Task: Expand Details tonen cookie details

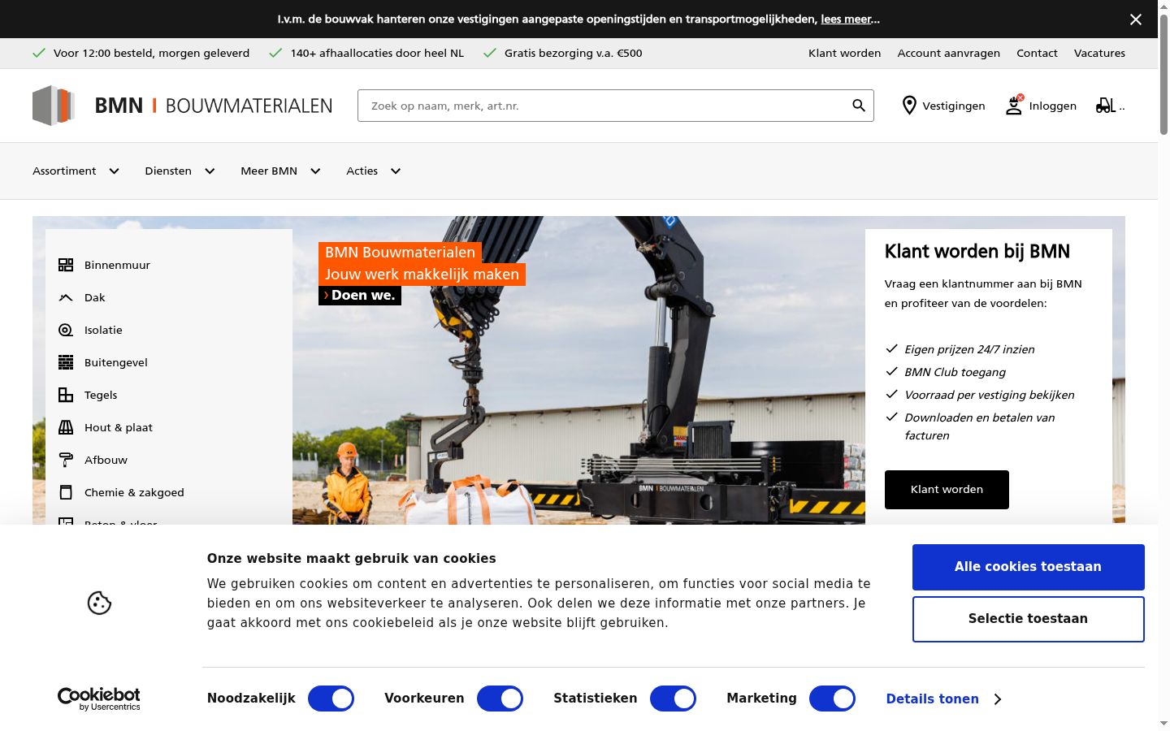Action: pyautogui.click(x=944, y=699)
